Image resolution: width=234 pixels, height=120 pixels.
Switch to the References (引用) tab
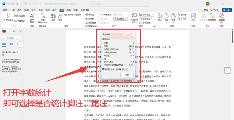pos(47,10)
